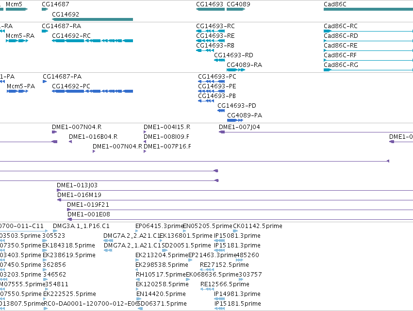Select the CG14692-PC protein glyph
This screenshot has width=413, height=311.
click(92, 91)
